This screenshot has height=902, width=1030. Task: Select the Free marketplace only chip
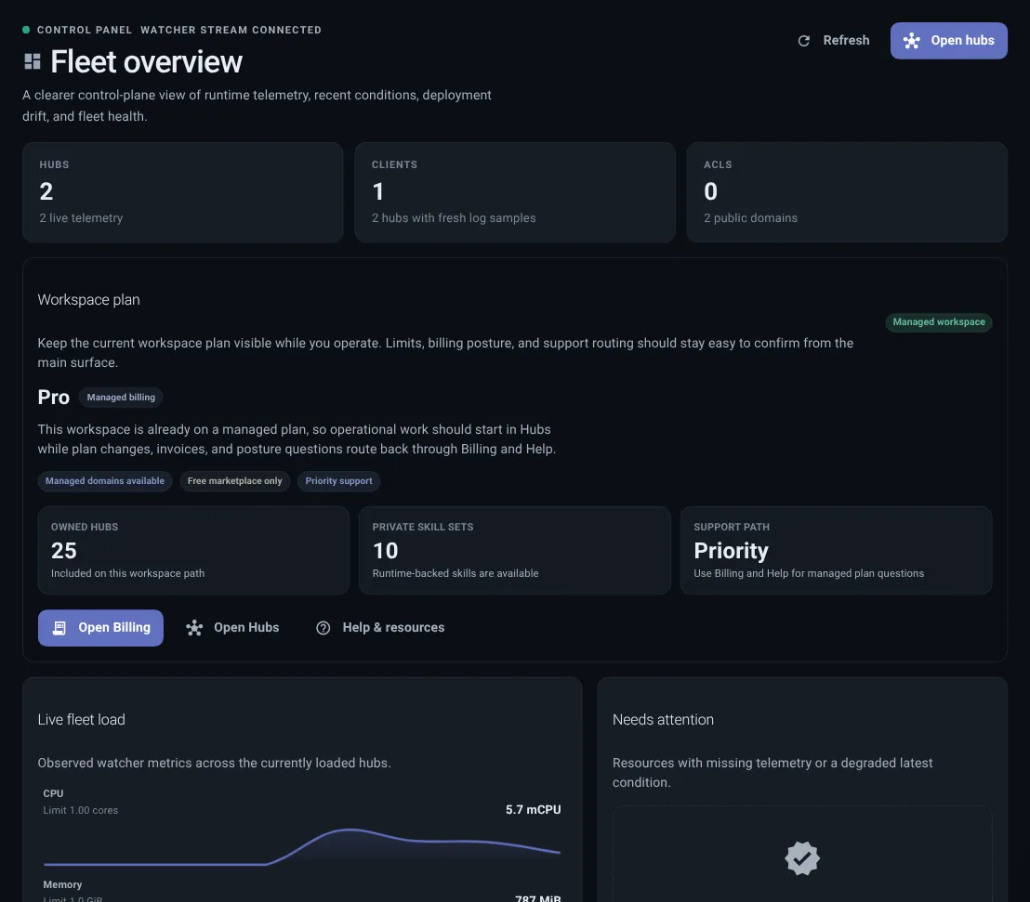234,481
